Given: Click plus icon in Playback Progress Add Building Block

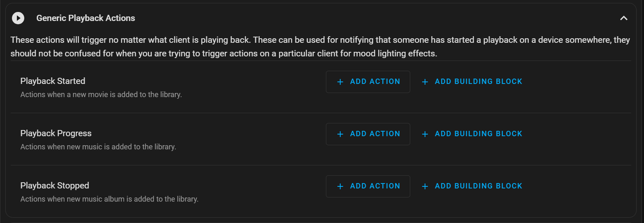Looking at the screenshot, I should pos(425,134).
